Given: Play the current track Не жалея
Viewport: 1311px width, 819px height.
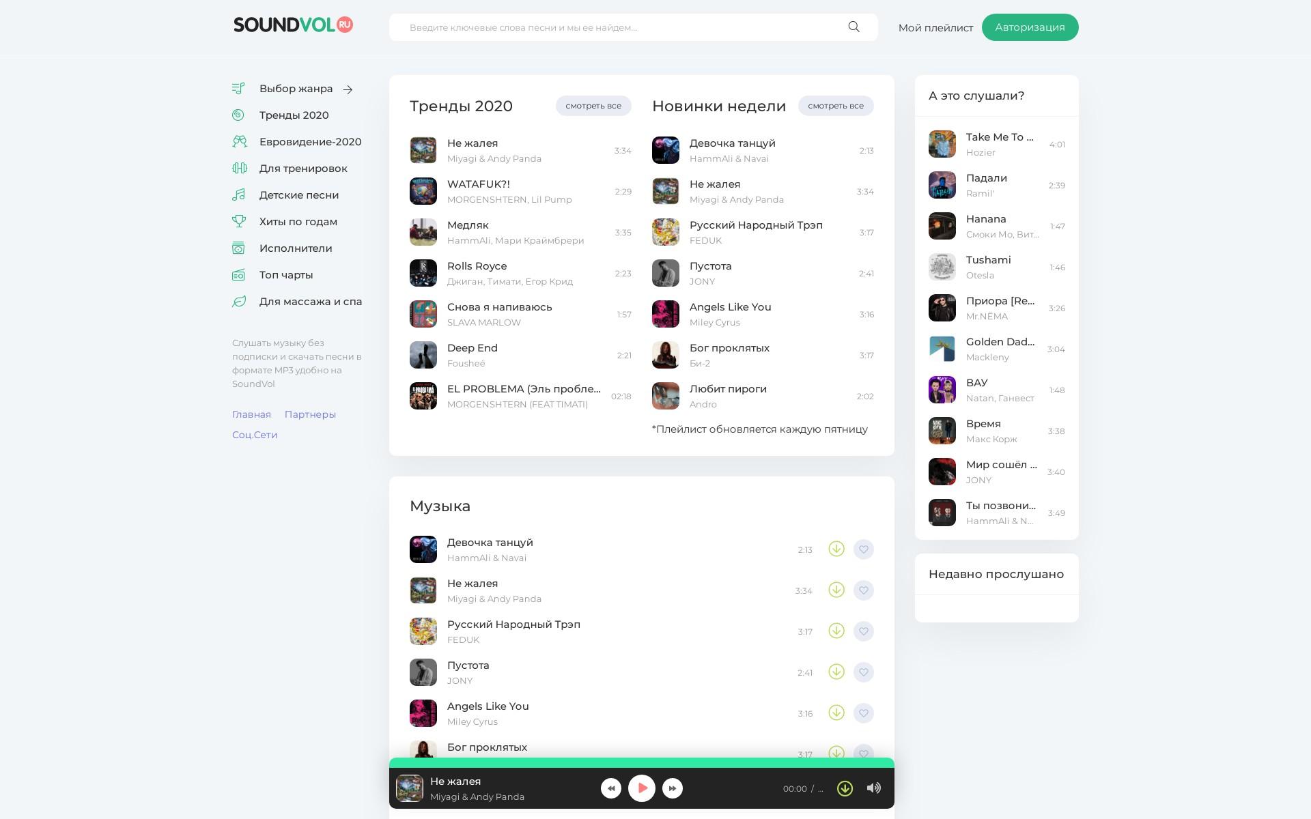Looking at the screenshot, I should coord(642,788).
